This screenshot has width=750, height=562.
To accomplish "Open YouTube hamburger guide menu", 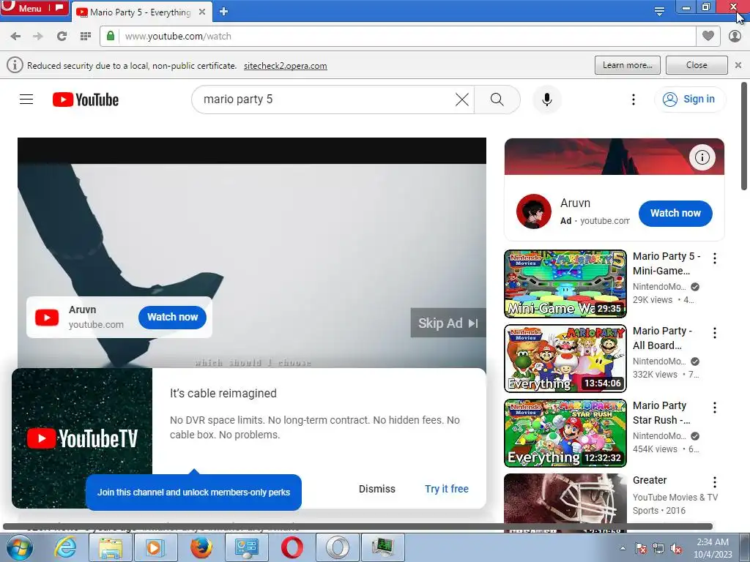I will pos(26,100).
